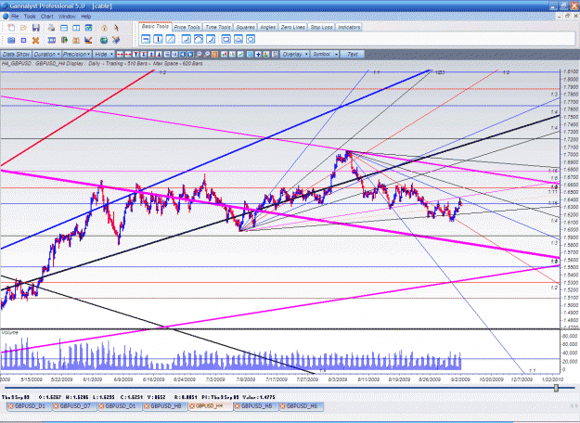Click the Text button
This screenshot has width=580, height=423.
pos(353,55)
